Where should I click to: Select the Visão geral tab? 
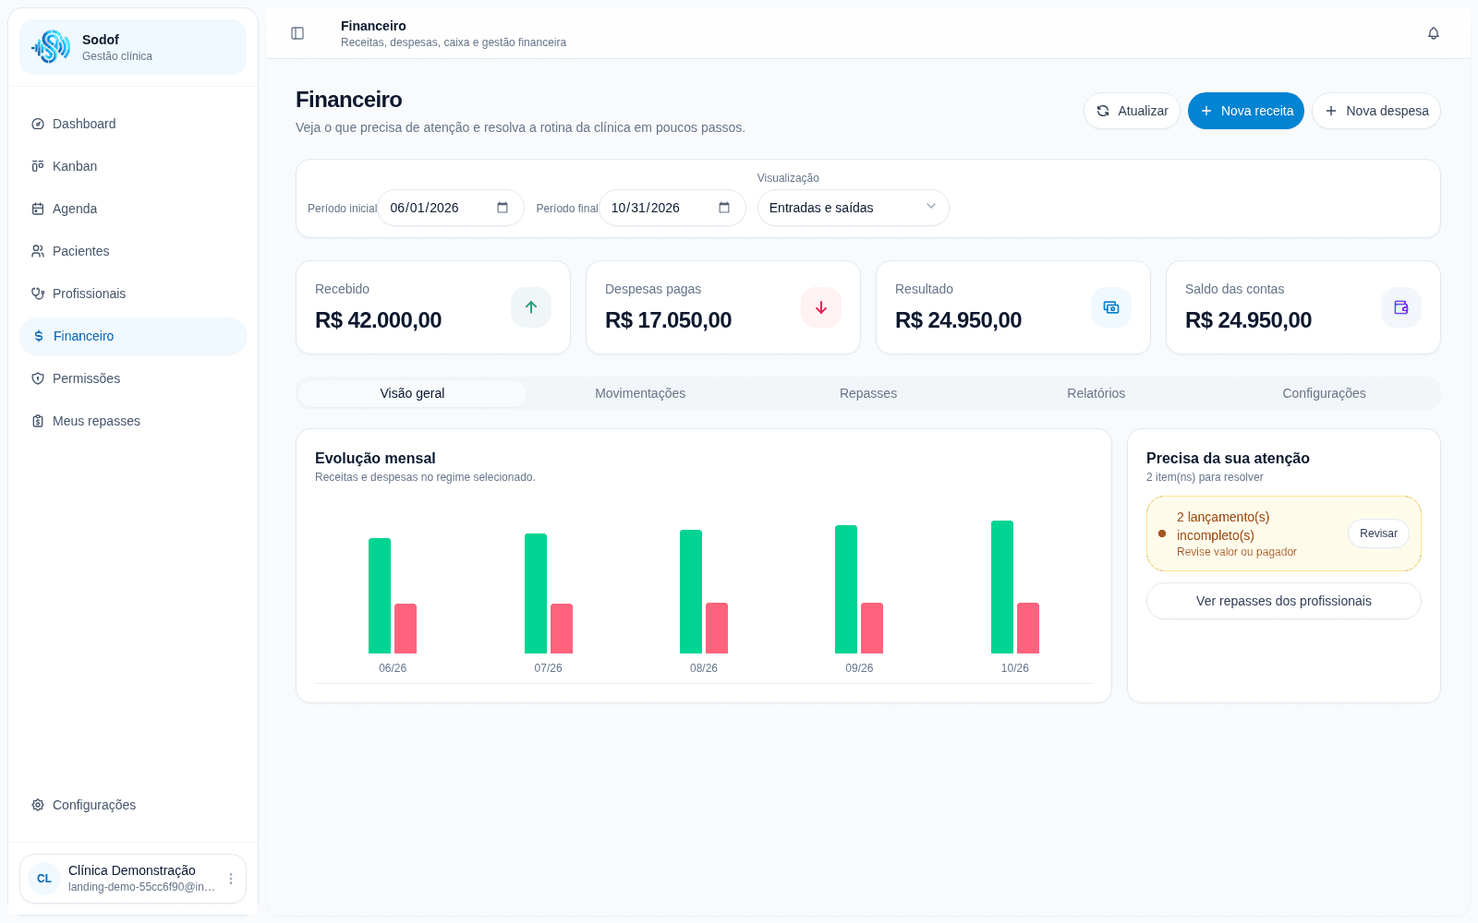coord(412,393)
